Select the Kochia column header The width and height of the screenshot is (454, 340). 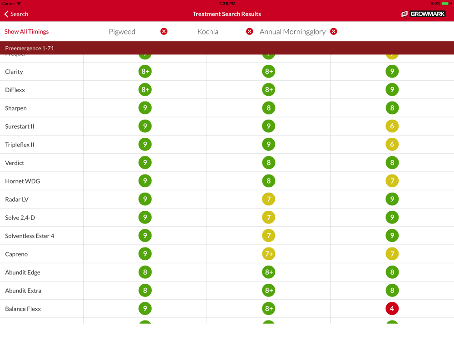coord(208,32)
